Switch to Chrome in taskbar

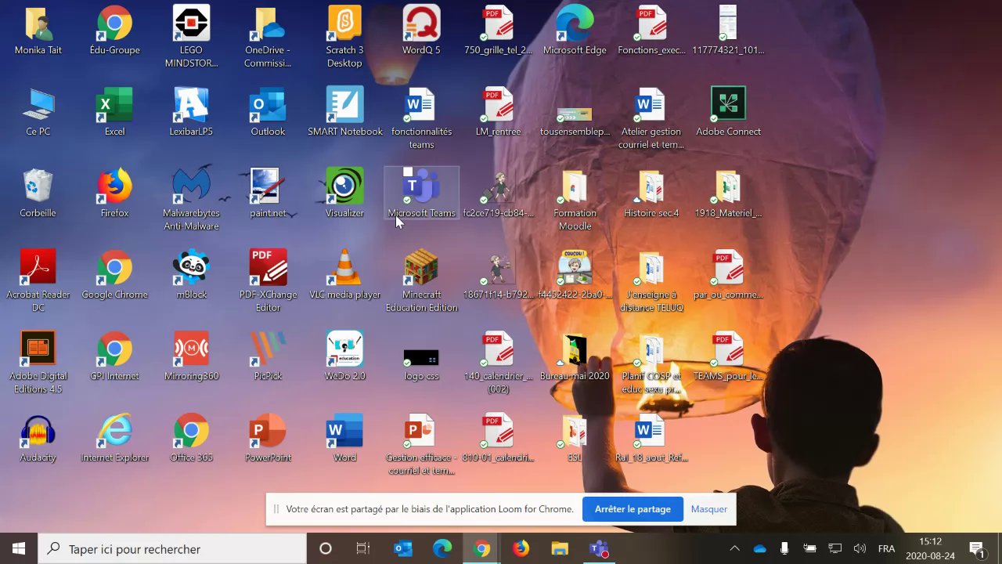pyautogui.click(x=481, y=549)
